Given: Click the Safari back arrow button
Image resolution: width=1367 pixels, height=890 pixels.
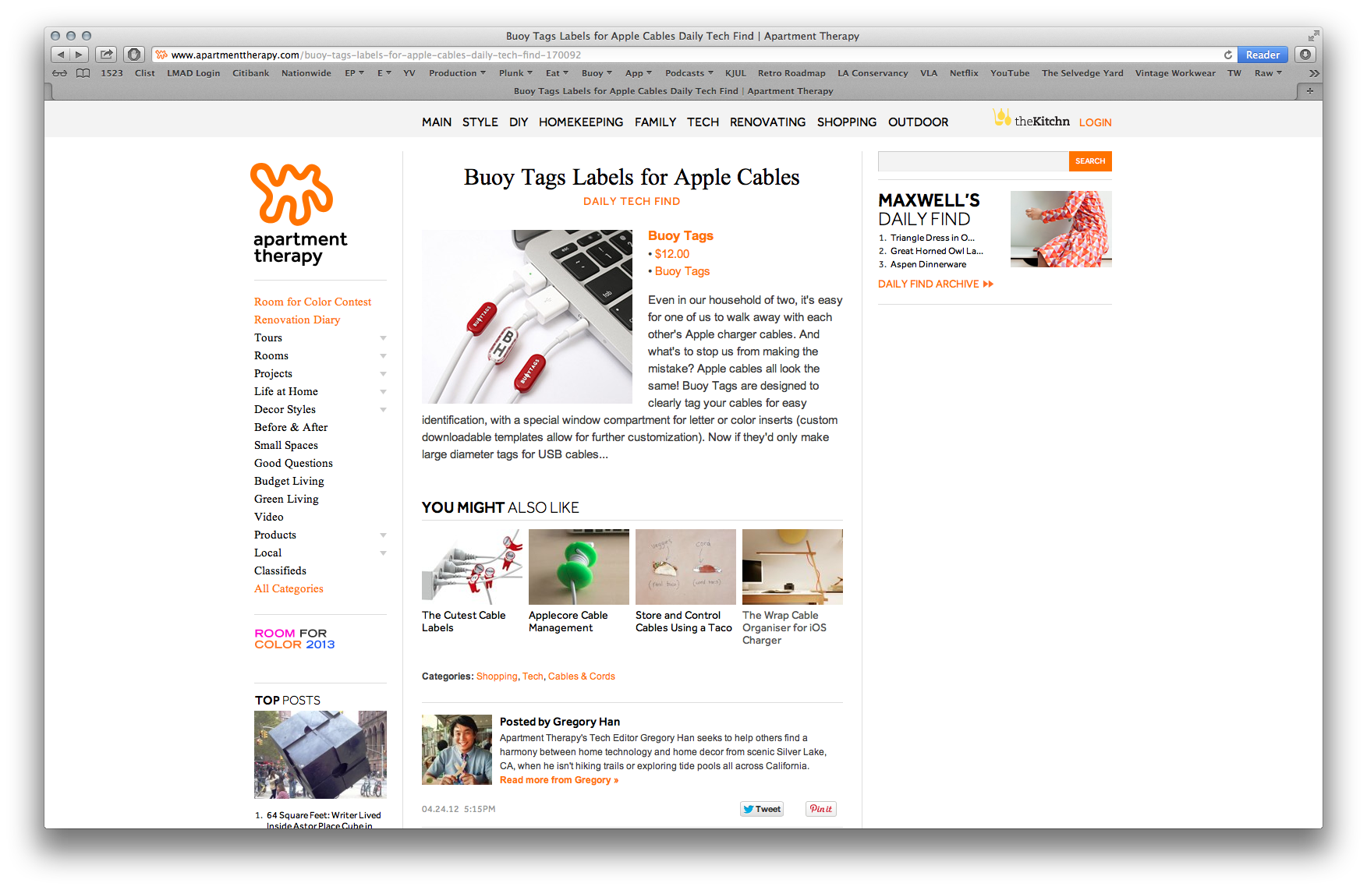Looking at the screenshot, I should [x=61, y=55].
